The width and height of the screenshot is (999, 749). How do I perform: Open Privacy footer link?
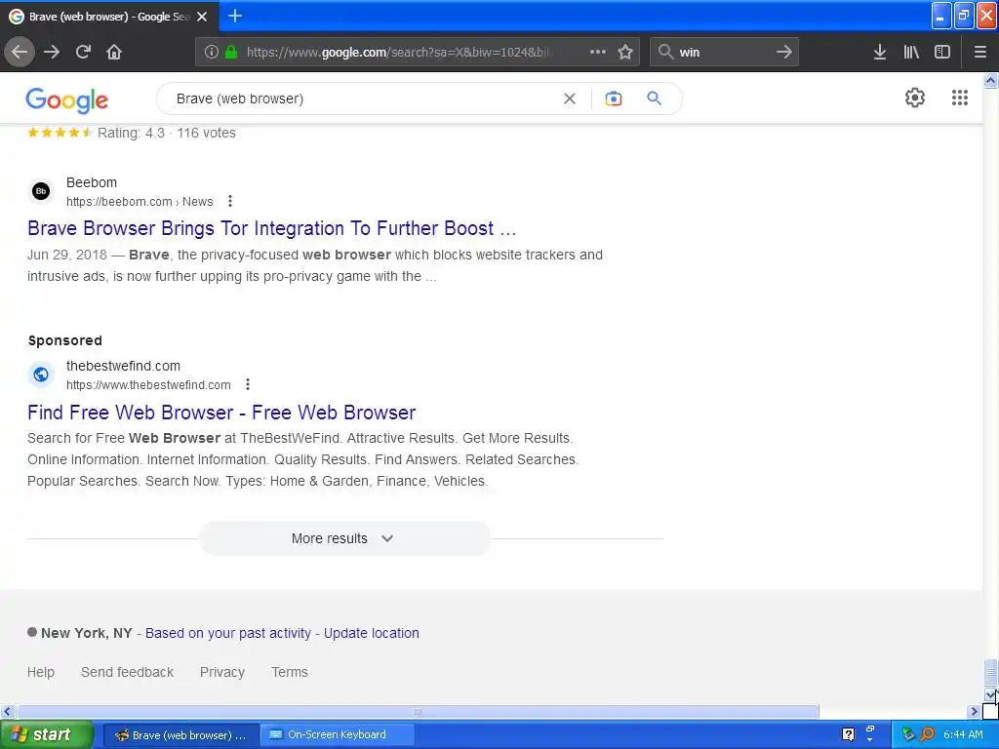tap(222, 672)
